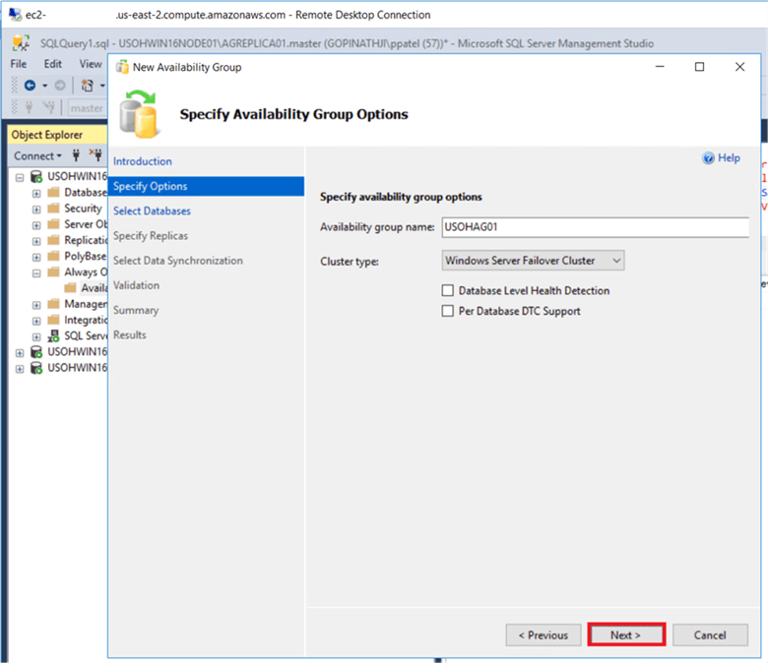Click the change connection toolbar icon

[x=48, y=107]
